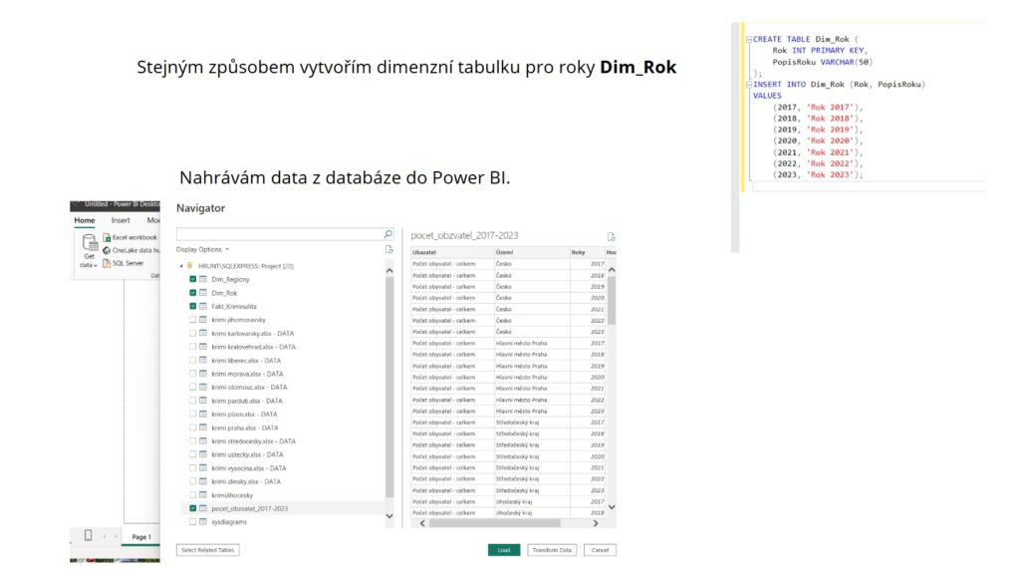Image resolution: width=1020 pixels, height=572 pixels.
Task: Switch to the Insert ribbon tab
Action: point(121,220)
